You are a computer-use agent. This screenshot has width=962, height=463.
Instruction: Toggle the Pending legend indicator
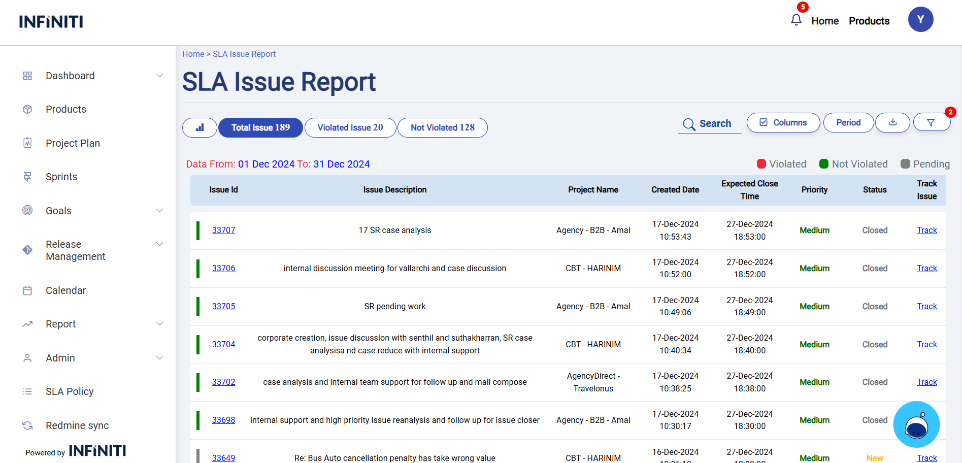coord(905,164)
